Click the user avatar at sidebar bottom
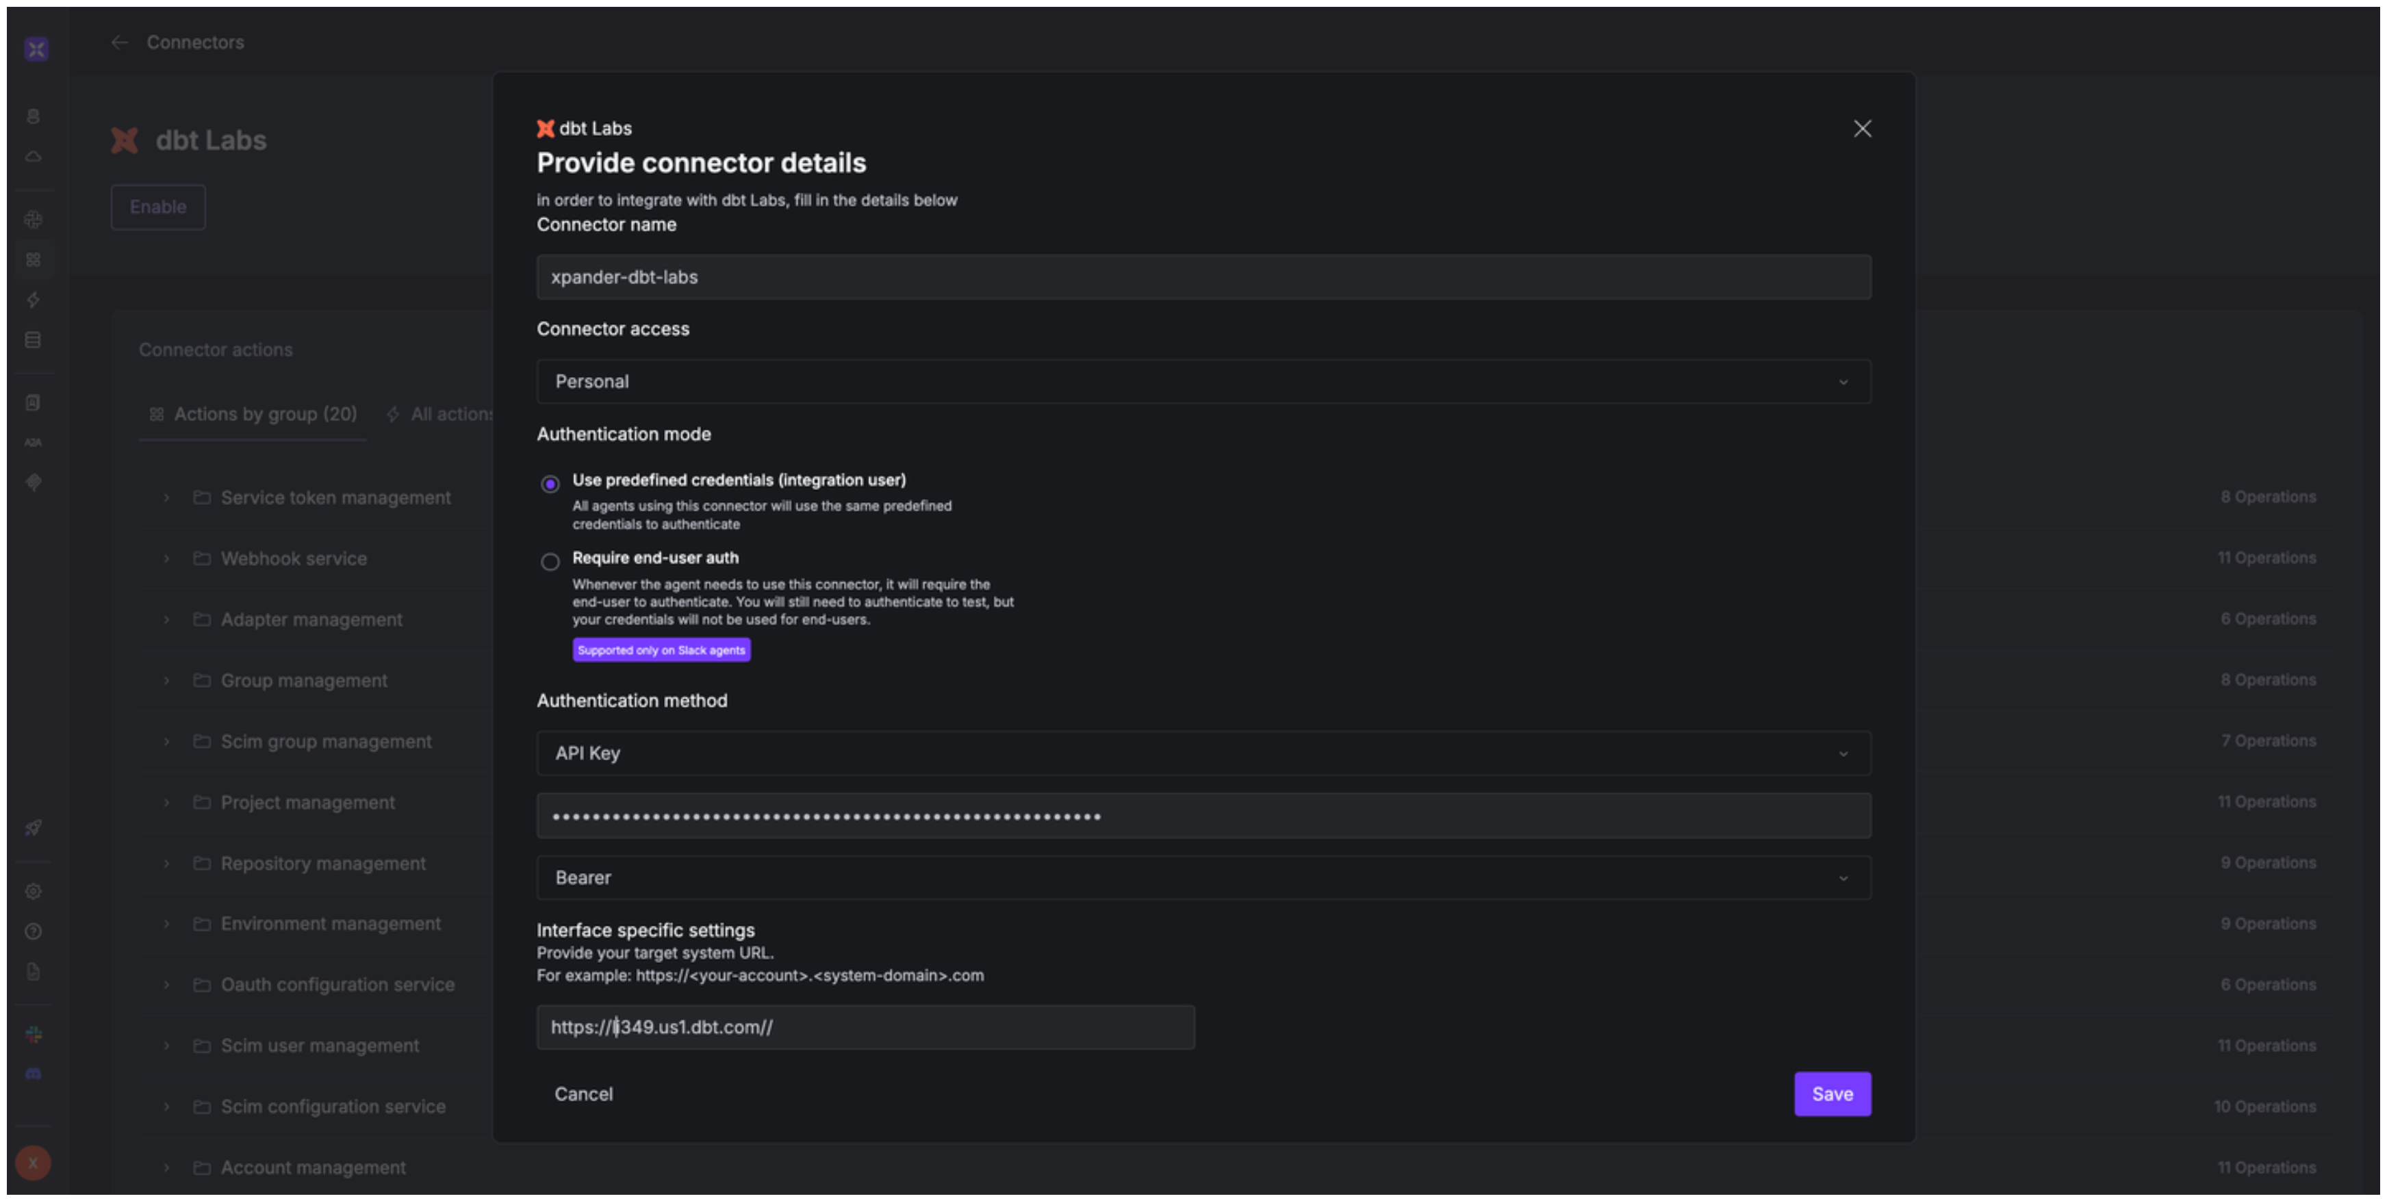 click(34, 1162)
